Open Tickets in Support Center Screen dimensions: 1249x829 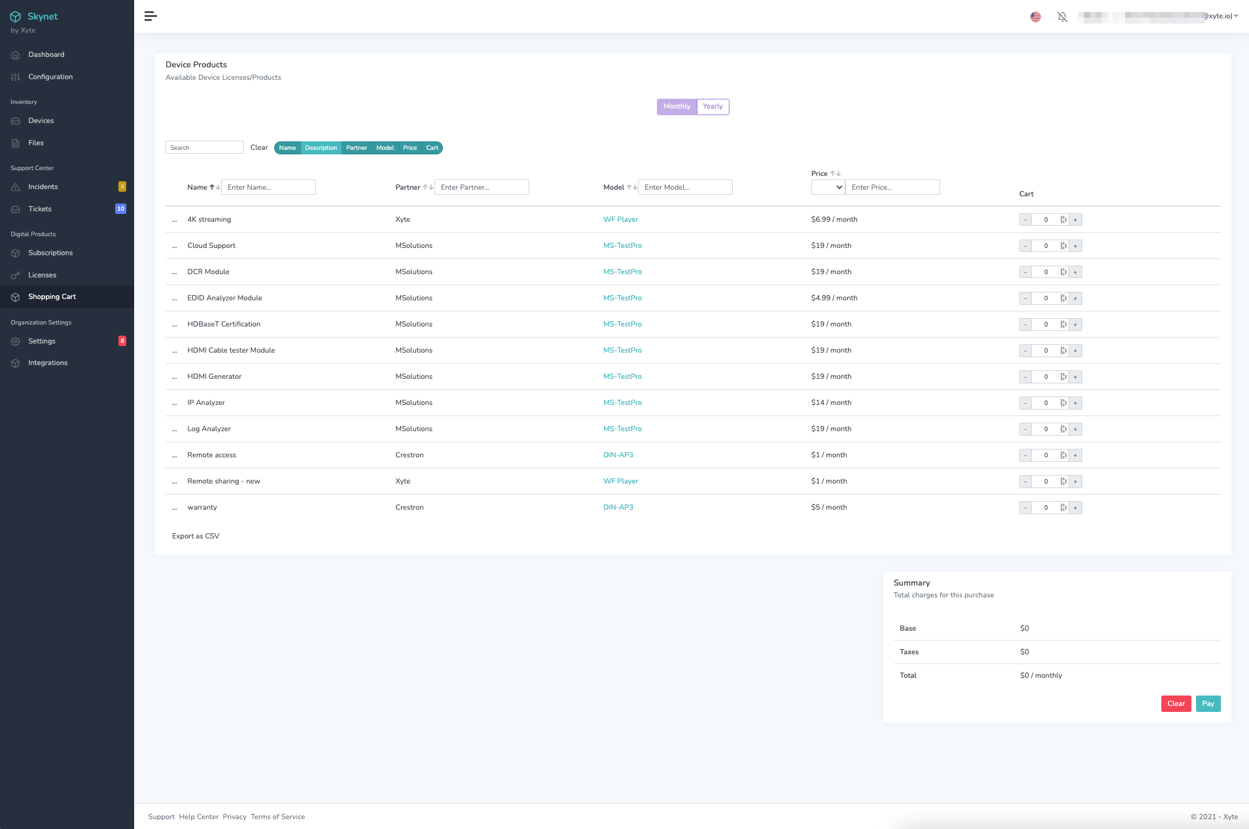[x=40, y=209]
